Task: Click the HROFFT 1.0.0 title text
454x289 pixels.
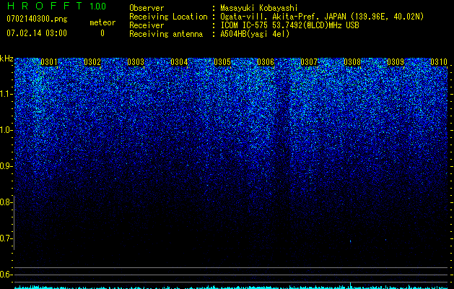Action: point(56,6)
